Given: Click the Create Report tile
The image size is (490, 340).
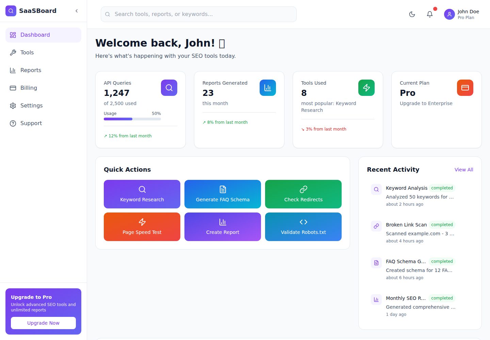Looking at the screenshot, I should click(223, 227).
